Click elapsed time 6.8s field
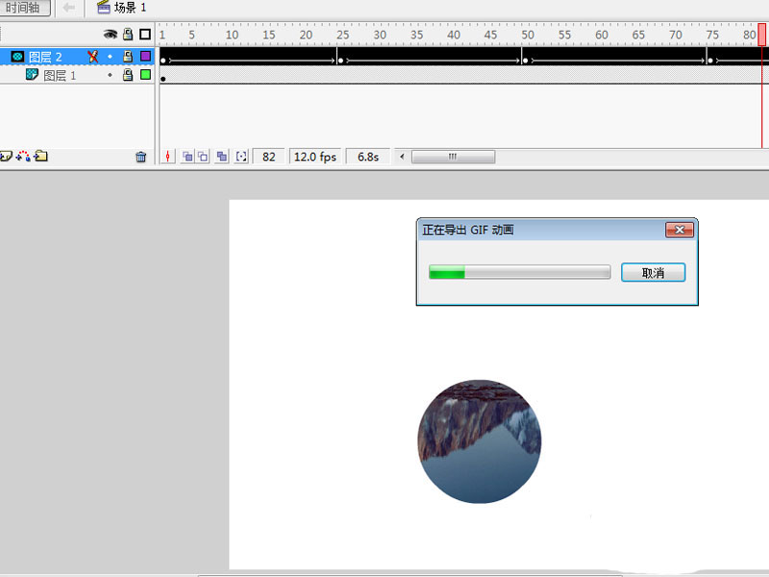This screenshot has width=769, height=577. click(368, 157)
